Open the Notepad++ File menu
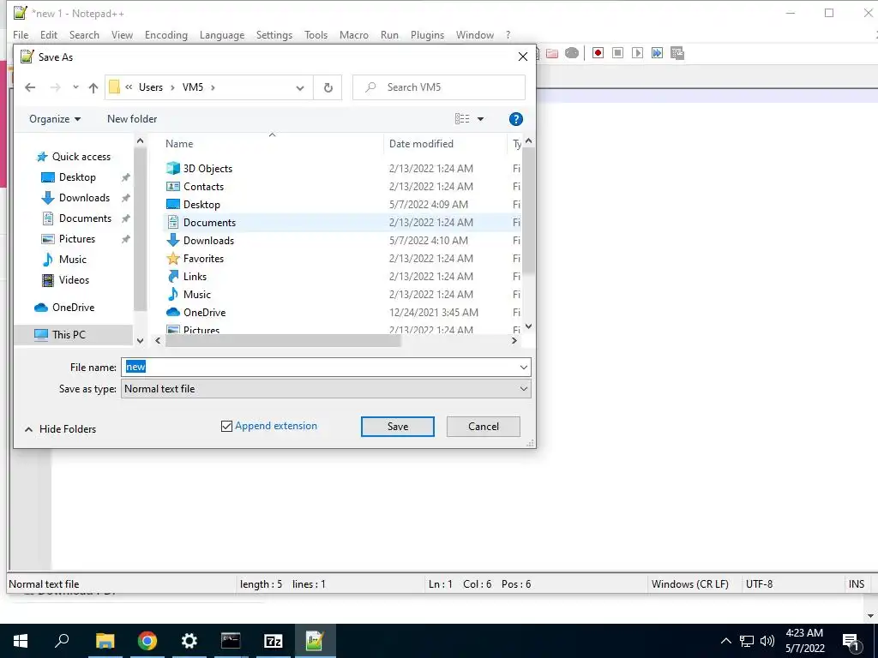 [21, 34]
